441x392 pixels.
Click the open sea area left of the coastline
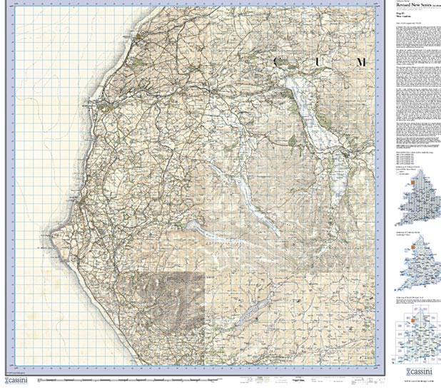tap(43, 143)
